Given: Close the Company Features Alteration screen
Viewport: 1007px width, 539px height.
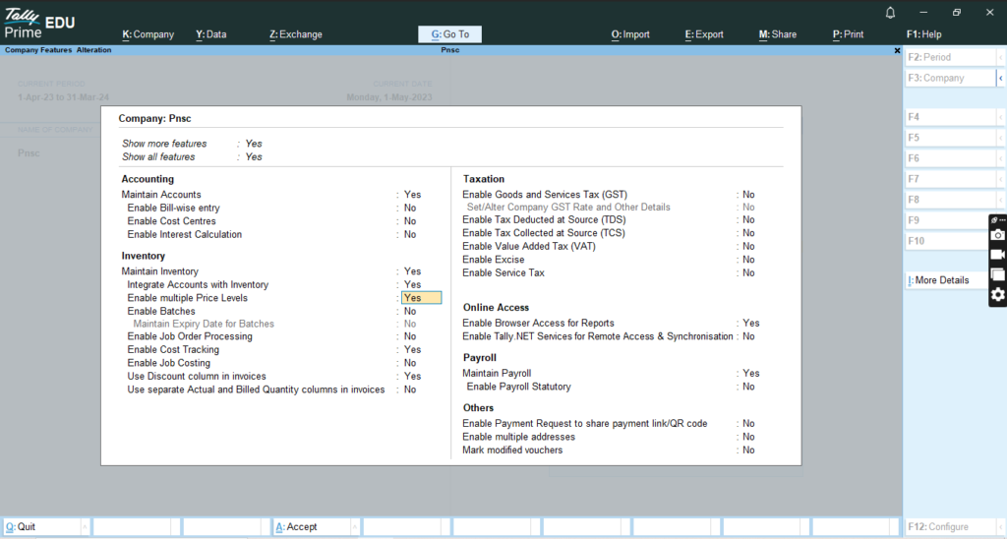Looking at the screenshot, I should click(x=897, y=50).
